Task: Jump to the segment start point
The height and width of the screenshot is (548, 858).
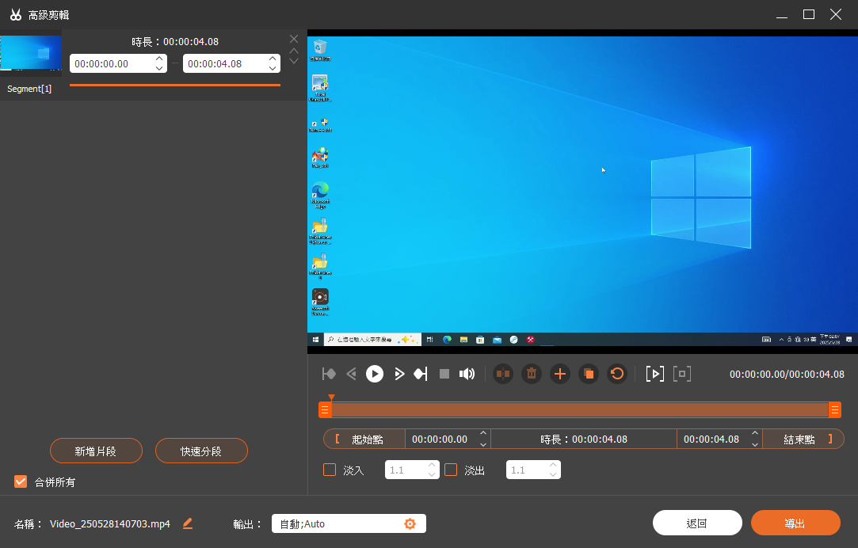Action: tap(329, 374)
